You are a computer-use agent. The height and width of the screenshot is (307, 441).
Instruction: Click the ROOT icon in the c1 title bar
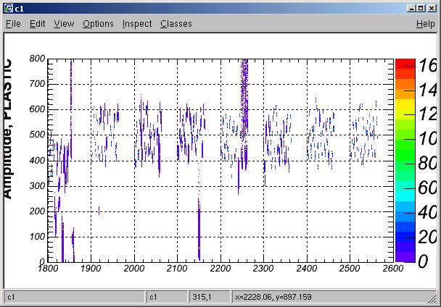point(9,9)
